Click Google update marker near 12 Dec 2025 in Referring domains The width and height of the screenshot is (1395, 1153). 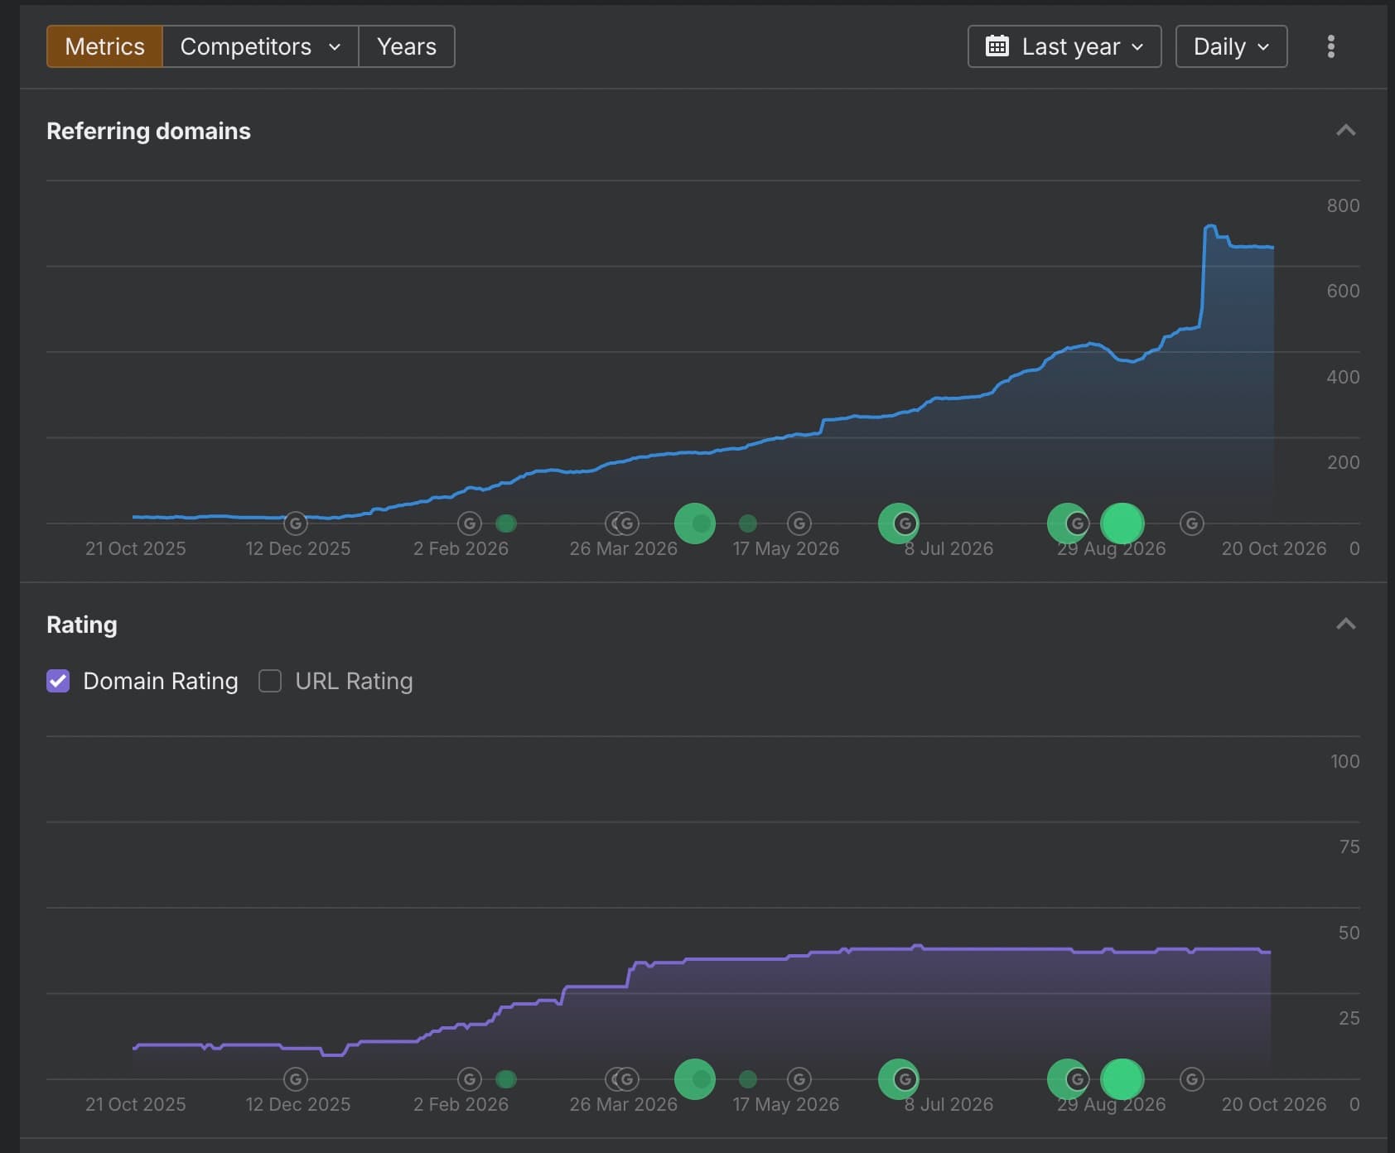(296, 523)
